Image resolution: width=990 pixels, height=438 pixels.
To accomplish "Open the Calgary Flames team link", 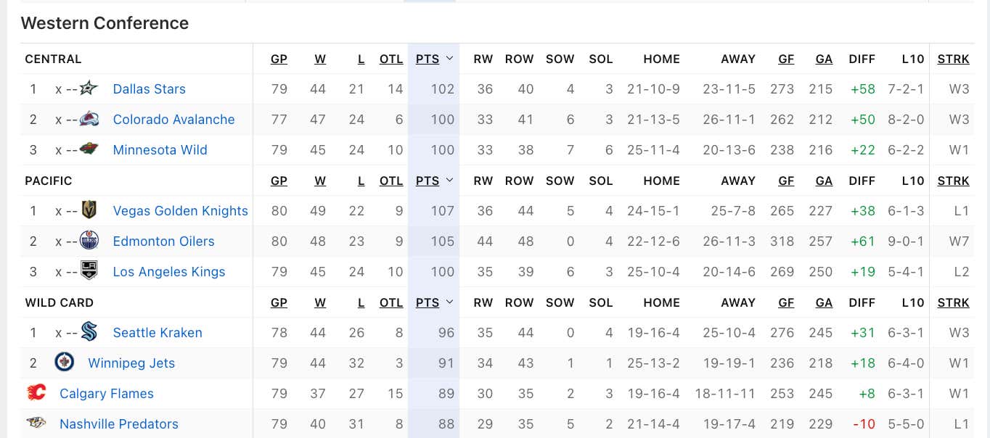I will [x=107, y=393].
